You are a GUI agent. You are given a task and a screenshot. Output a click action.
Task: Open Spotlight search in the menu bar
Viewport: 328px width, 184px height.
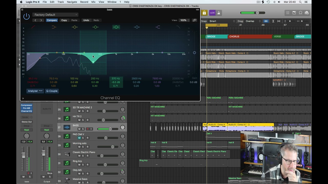pos(300,2)
